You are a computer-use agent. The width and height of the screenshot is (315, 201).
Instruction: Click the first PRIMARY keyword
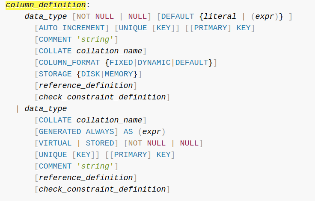point(210,28)
